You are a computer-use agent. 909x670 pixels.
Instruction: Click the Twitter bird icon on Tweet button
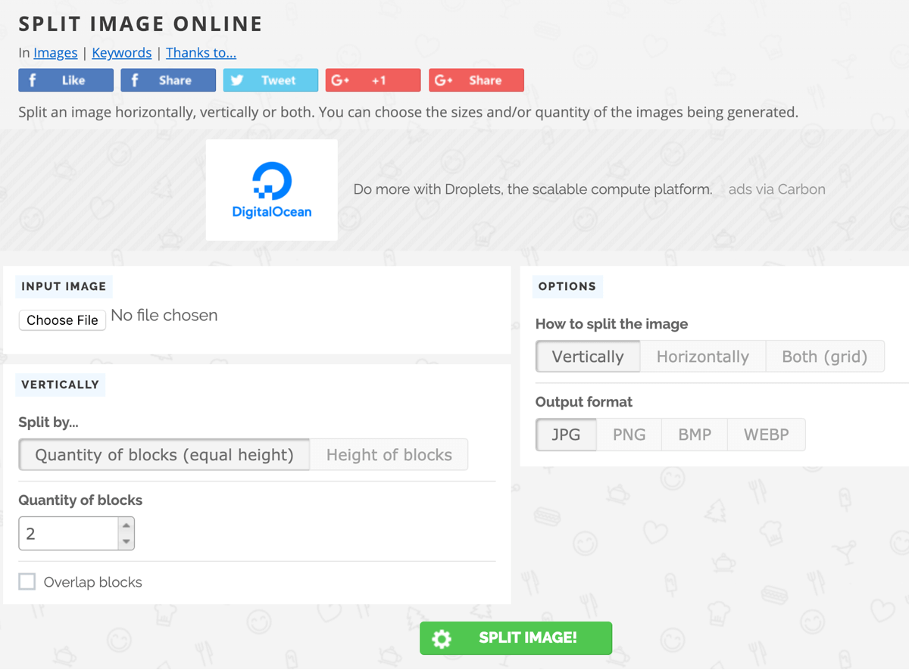pyautogui.click(x=237, y=80)
